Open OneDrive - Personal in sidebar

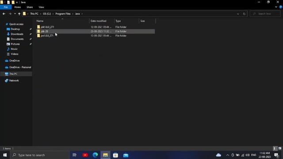coord(20,67)
